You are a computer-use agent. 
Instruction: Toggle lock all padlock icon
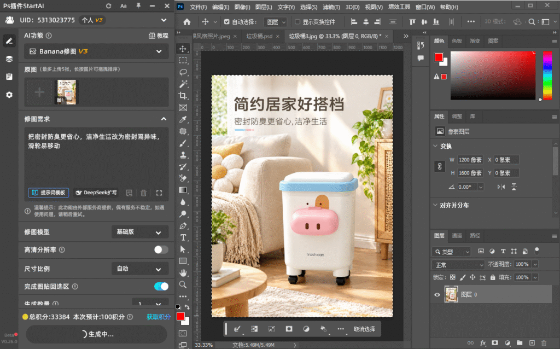point(493,277)
